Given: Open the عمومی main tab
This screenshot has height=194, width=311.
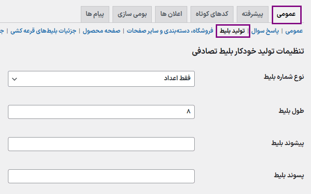Looking at the screenshot, I should (x=286, y=14).
